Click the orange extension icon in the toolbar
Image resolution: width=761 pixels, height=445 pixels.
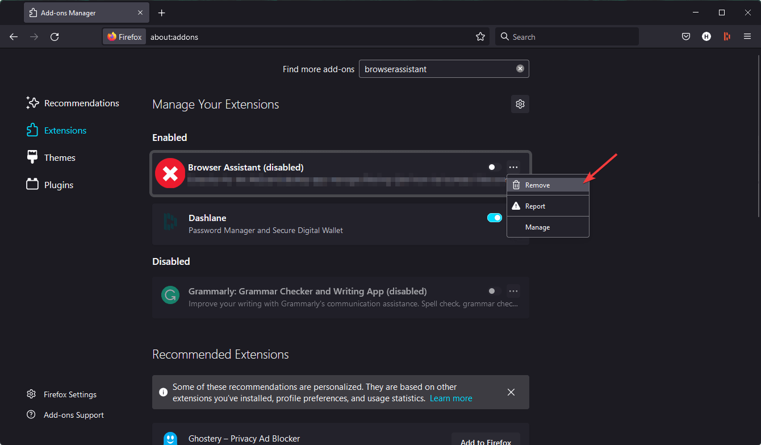coord(727,37)
